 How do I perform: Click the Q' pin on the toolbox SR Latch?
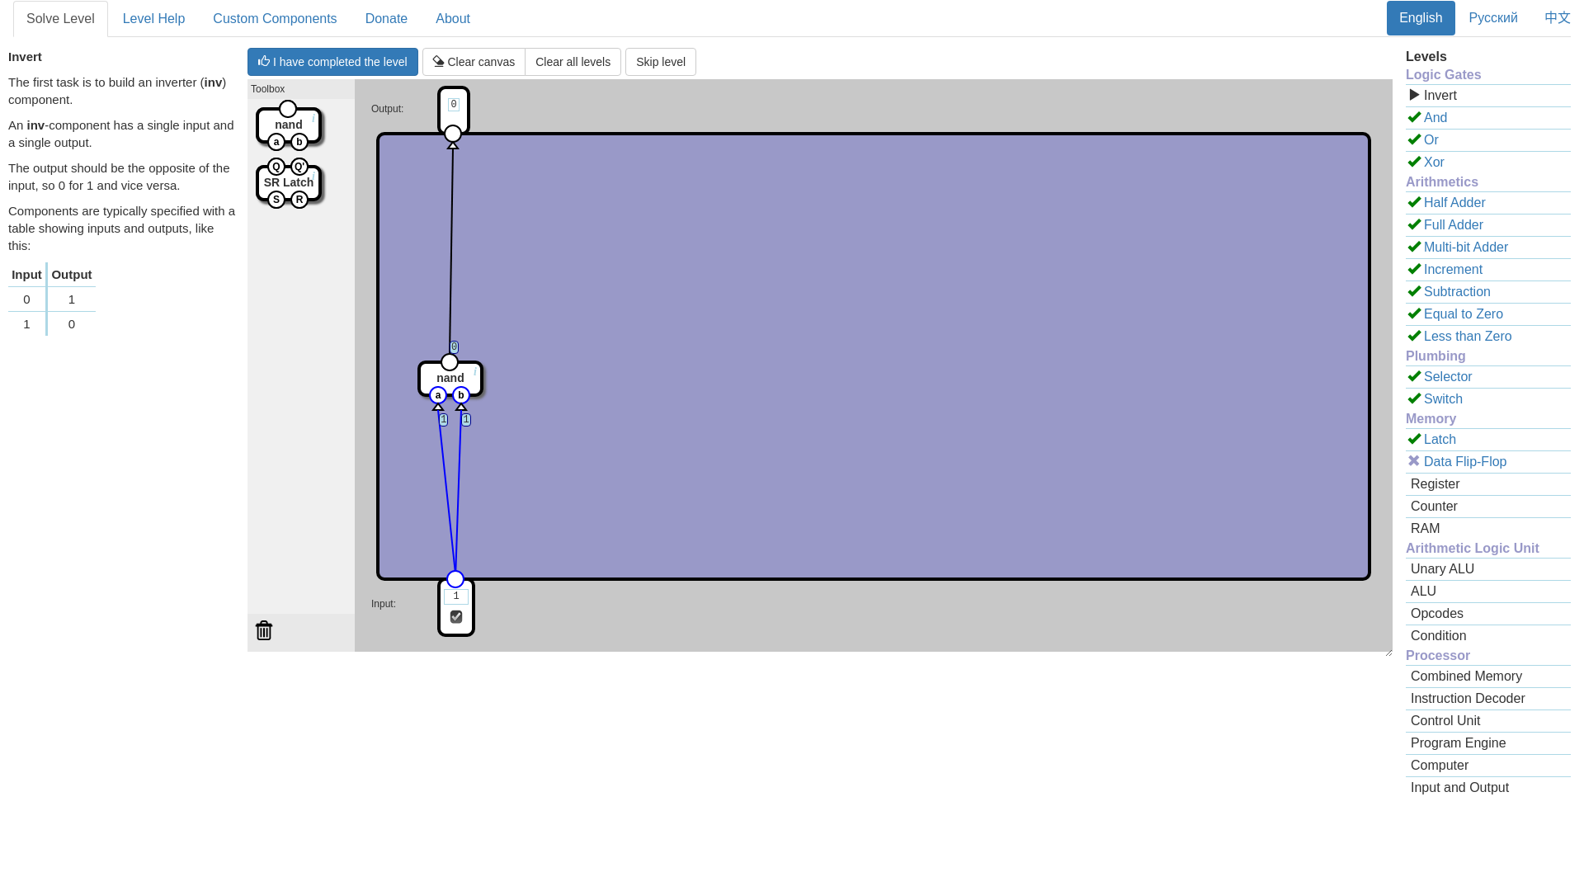(299, 167)
